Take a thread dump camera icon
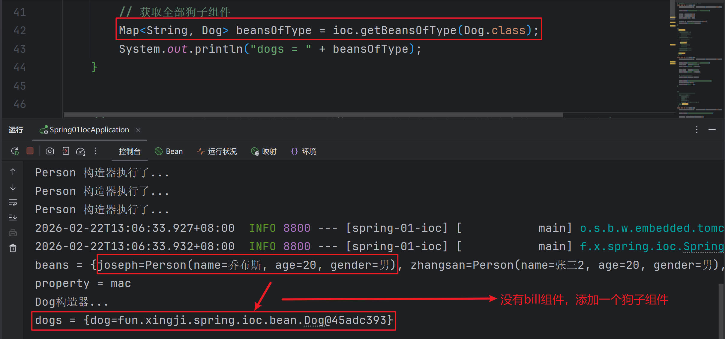The image size is (725, 339). [50, 151]
